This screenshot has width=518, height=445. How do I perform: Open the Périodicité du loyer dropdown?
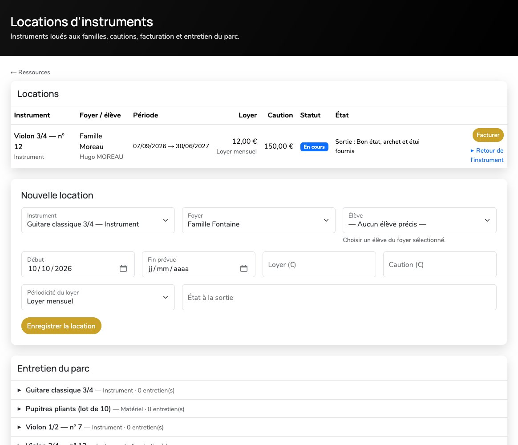[98, 297]
